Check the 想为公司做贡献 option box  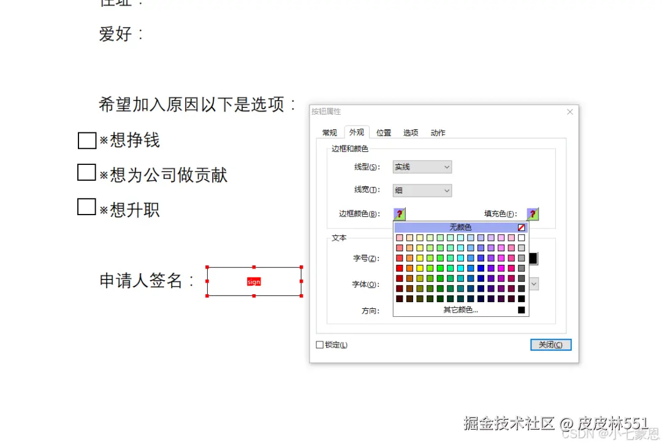86,172
